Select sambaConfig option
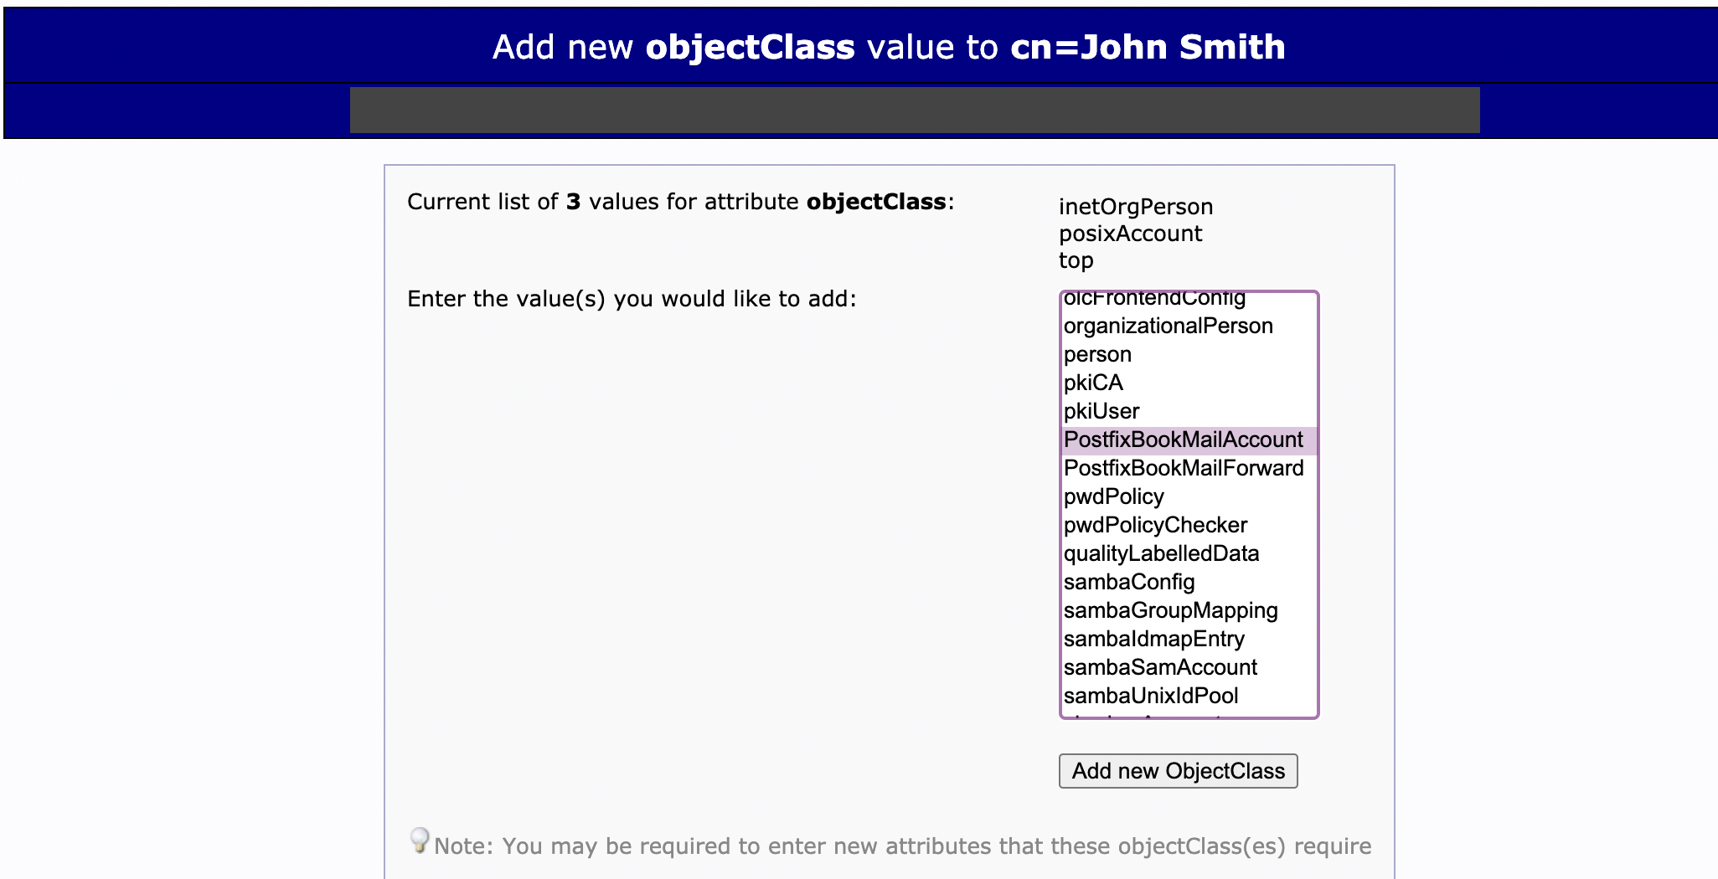 pyautogui.click(x=1189, y=582)
